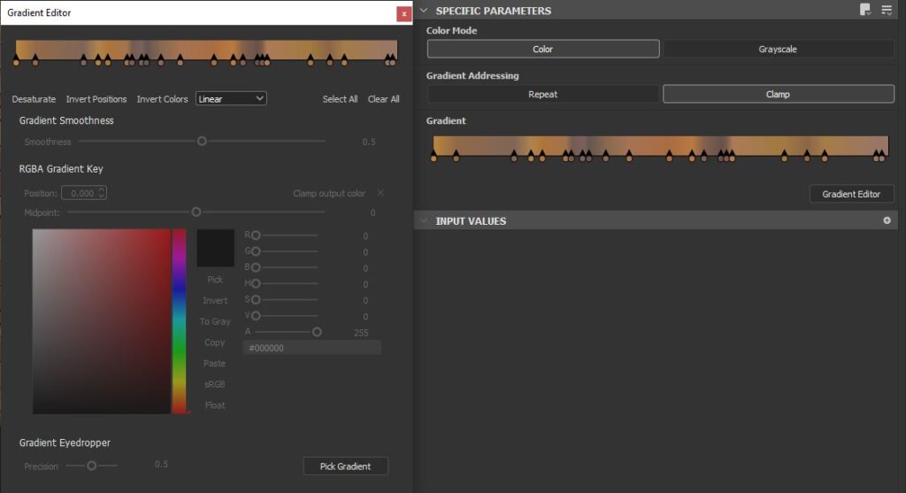Select the Color mode button

(x=543, y=50)
